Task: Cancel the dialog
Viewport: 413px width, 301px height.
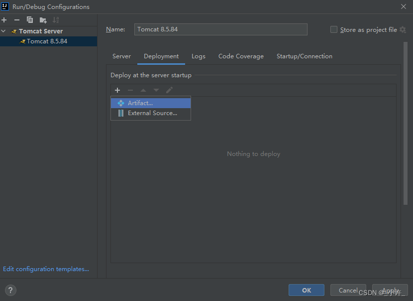Action: click(348, 290)
